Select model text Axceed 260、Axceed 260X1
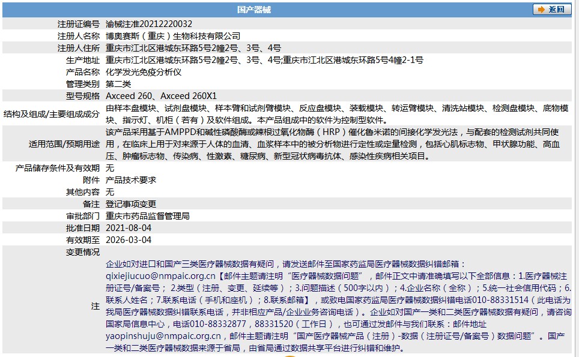Viewport: 579px width, 357px height. [161, 96]
